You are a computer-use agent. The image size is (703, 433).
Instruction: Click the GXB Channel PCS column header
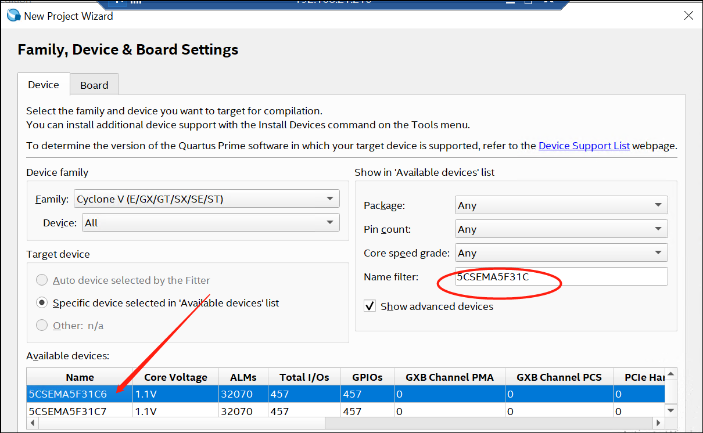point(559,377)
